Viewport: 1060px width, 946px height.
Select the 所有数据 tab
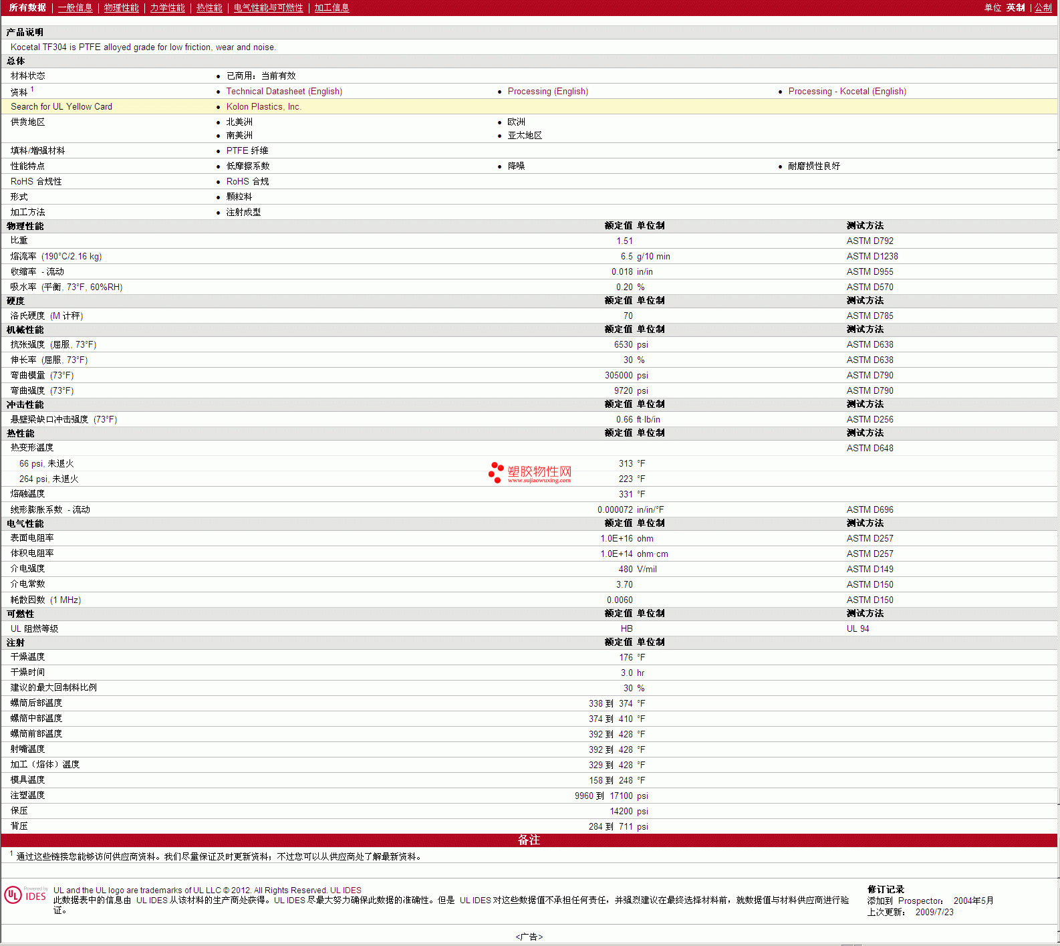coord(27,8)
